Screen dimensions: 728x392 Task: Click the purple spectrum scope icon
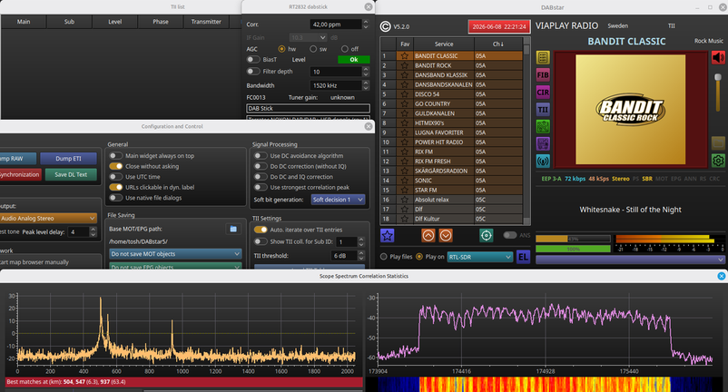pos(543,143)
